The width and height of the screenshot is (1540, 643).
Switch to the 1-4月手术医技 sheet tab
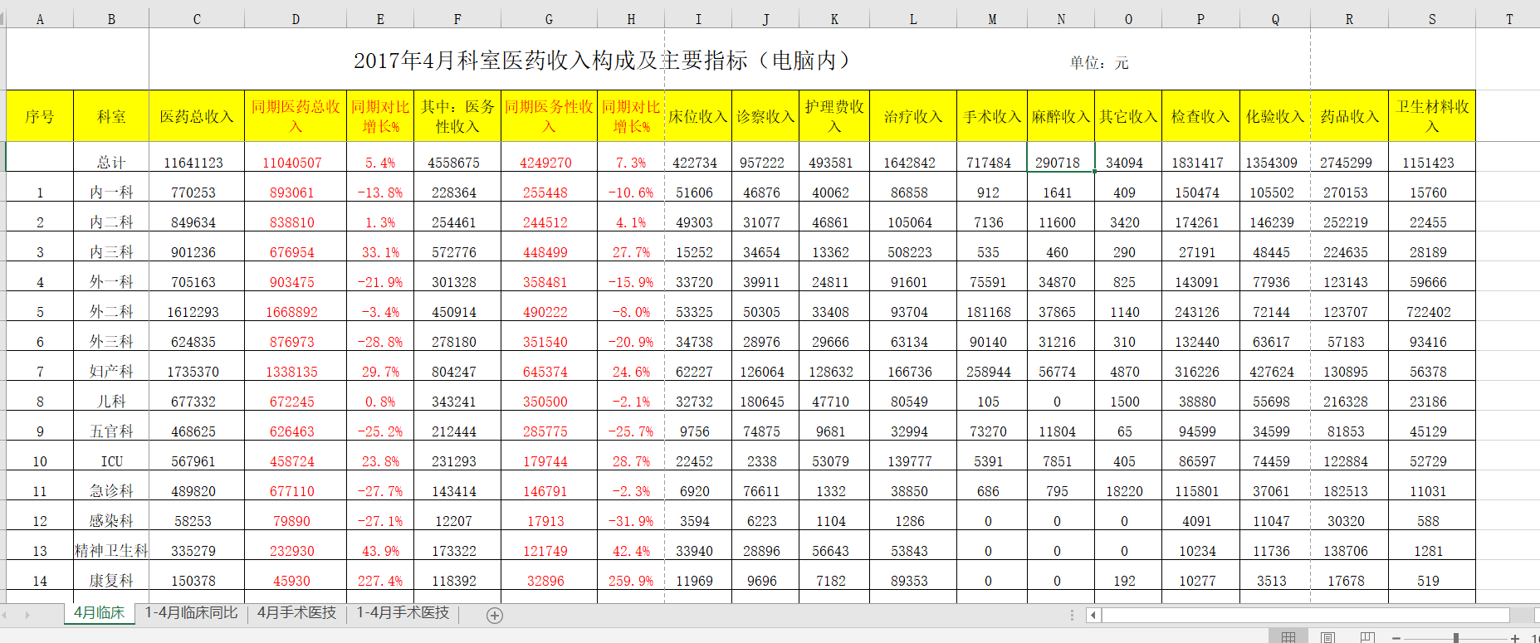click(403, 613)
